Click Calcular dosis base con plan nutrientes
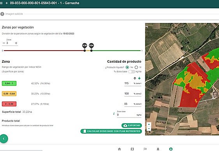 click(x=111, y=131)
